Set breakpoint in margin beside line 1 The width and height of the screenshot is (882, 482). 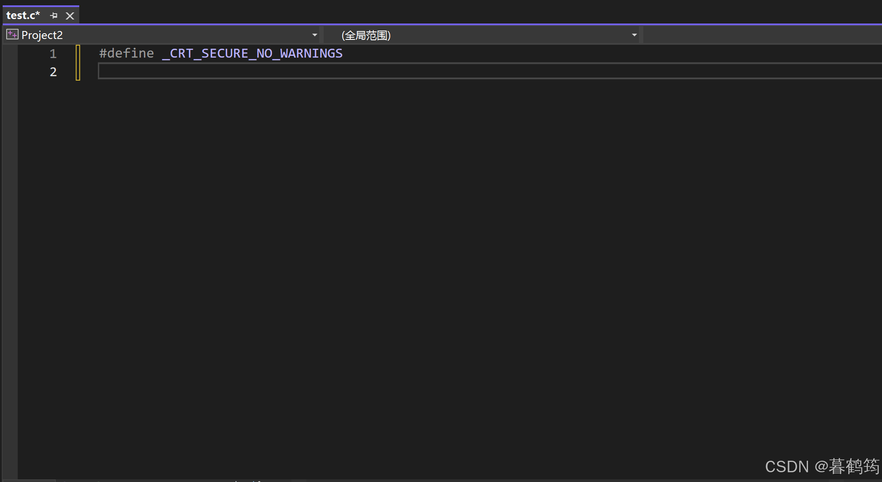click(10, 54)
